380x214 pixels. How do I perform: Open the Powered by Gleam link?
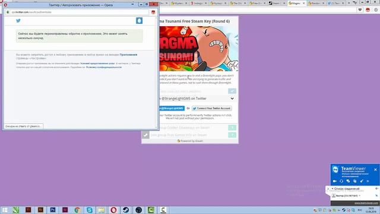(190, 141)
